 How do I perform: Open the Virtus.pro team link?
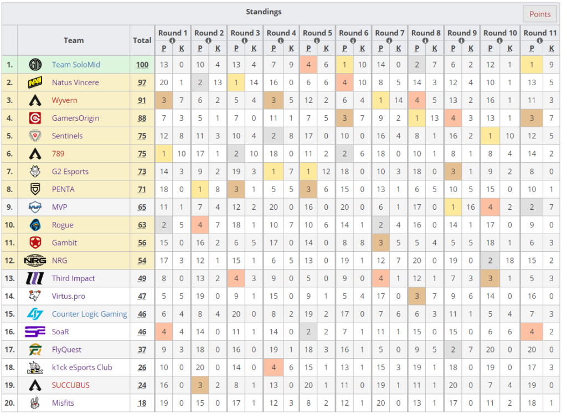pos(68,297)
